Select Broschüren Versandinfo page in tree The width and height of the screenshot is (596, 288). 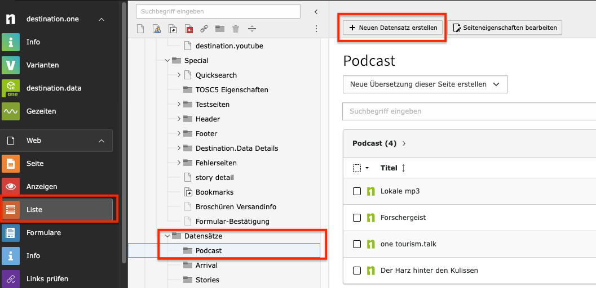[236, 207]
